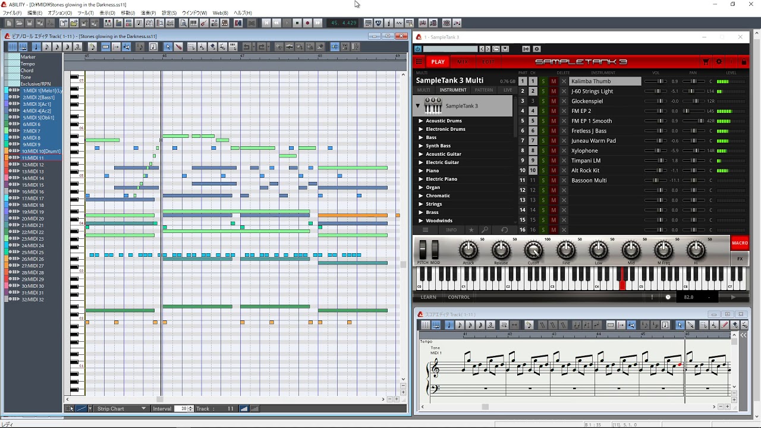Screen dimensions: 761x428
Task: Solo the Juneau Warm Pad part
Action: click(x=543, y=141)
